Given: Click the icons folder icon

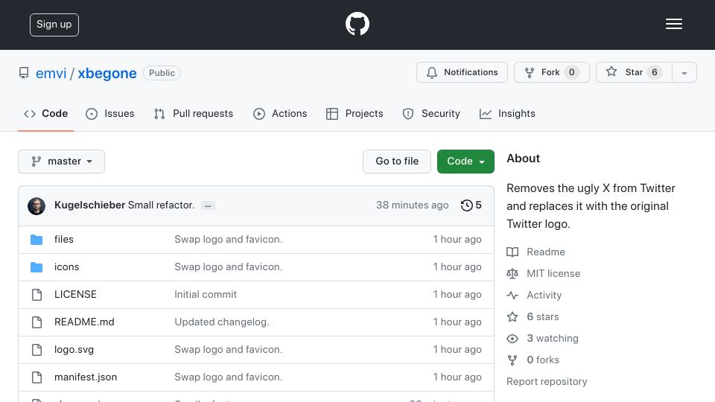Looking at the screenshot, I should pyautogui.click(x=36, y=267).
